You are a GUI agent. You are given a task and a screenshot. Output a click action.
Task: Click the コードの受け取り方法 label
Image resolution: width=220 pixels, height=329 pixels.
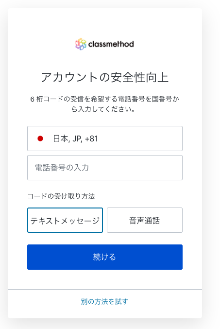61,196
